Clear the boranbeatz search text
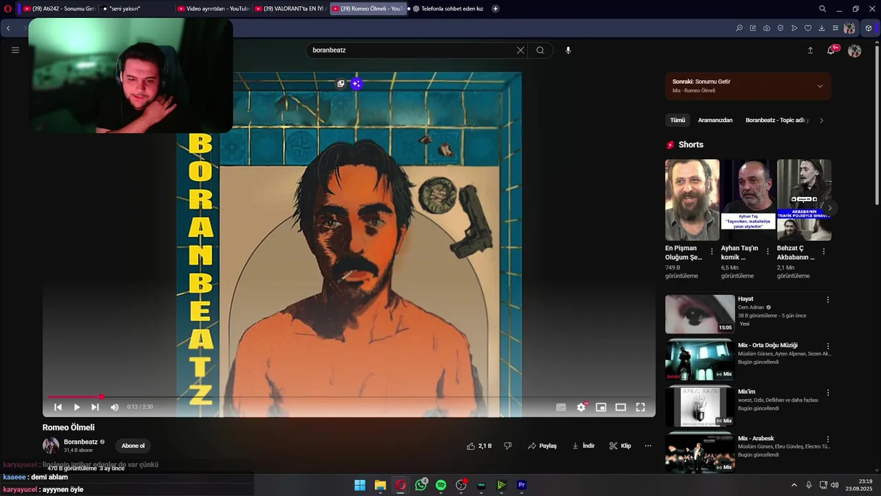The height and width of the screenshot is (496, 881). 520,50
